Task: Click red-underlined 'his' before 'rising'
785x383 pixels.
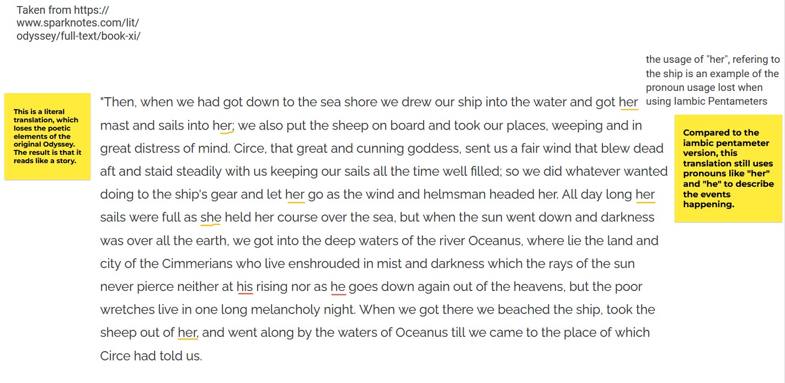Action: tap(245, 287)
